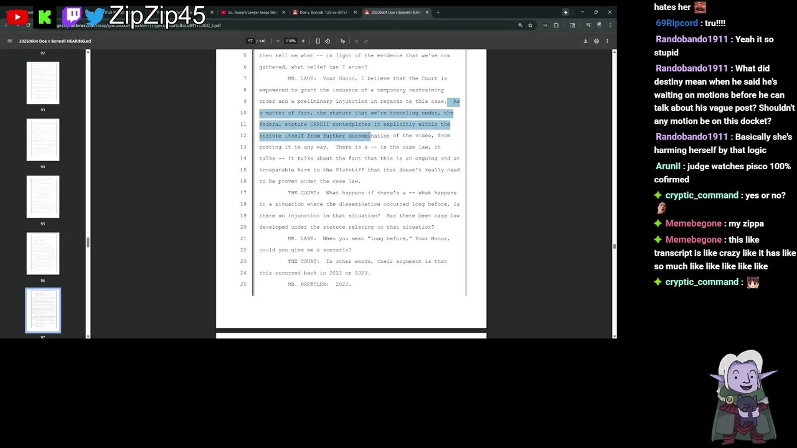Open page 94 thumbnail

pos(43,140)
